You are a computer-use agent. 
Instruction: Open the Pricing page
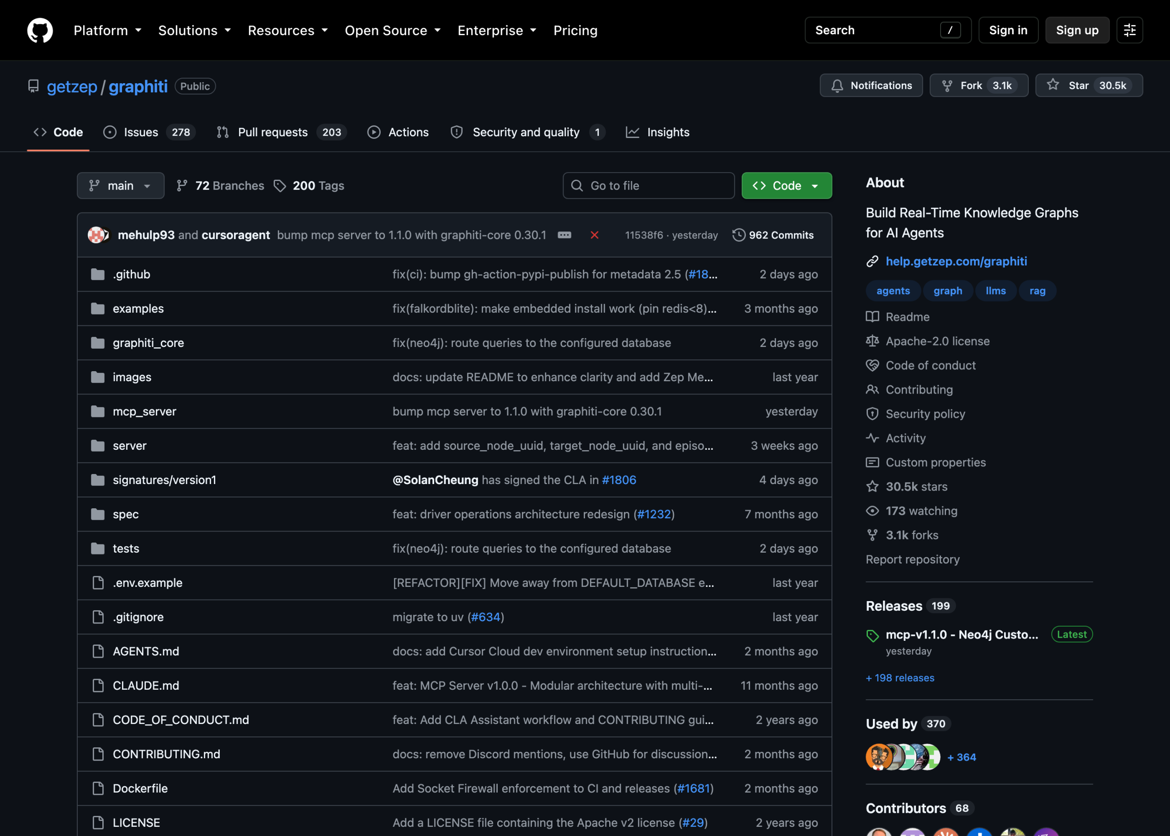pos(575,30)
